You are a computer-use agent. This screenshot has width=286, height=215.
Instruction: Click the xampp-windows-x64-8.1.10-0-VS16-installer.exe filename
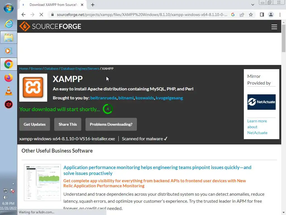pos(67,139)
